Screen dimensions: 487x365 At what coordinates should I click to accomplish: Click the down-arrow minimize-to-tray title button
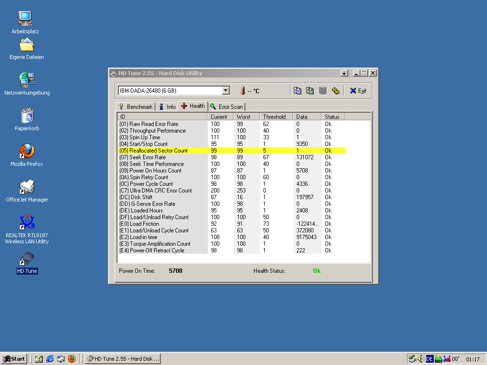(344, 73)
